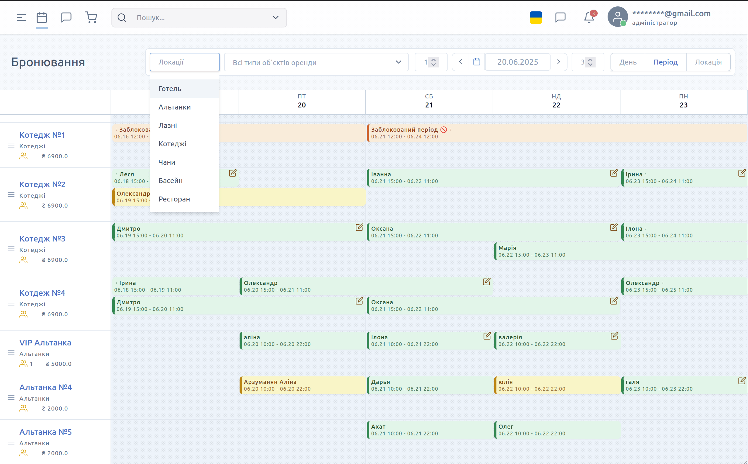Go to next date arrow
748x464 pixels.
[559, 62]
